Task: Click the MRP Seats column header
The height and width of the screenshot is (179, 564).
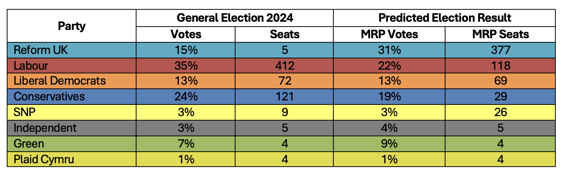Action: click(500, 34)
